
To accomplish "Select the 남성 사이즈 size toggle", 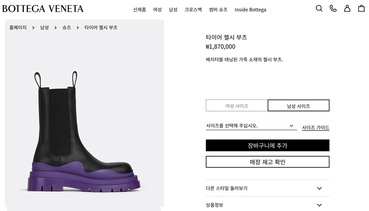I will click(x=298, y=106).
